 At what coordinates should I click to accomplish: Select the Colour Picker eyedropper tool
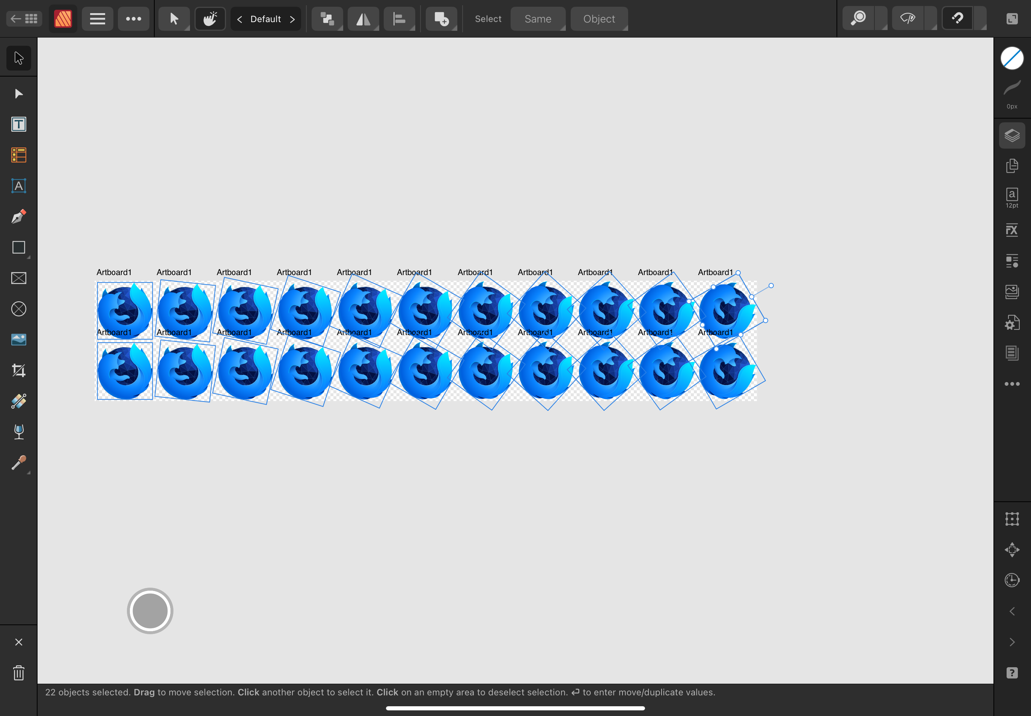[19, 463]
